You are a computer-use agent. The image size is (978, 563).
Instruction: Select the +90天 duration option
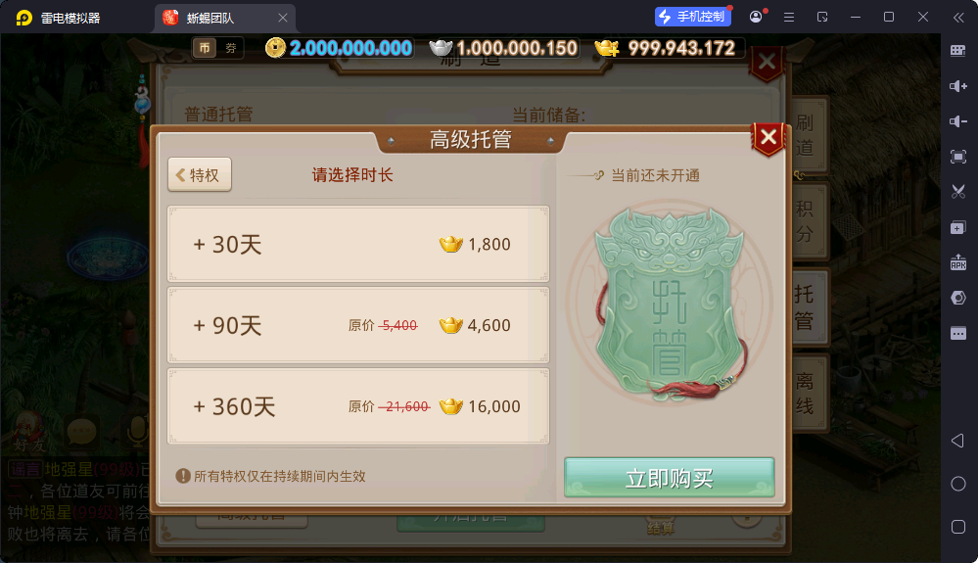[358, 325]
